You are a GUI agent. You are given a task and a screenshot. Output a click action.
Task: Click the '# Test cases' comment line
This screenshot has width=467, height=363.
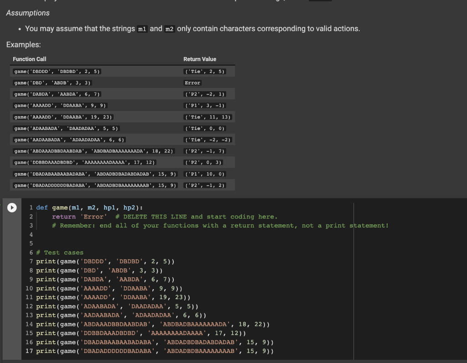pos(60,253)
